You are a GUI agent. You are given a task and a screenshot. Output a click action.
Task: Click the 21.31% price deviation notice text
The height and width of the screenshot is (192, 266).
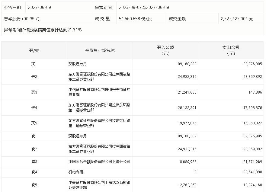[x=43, y=30]
